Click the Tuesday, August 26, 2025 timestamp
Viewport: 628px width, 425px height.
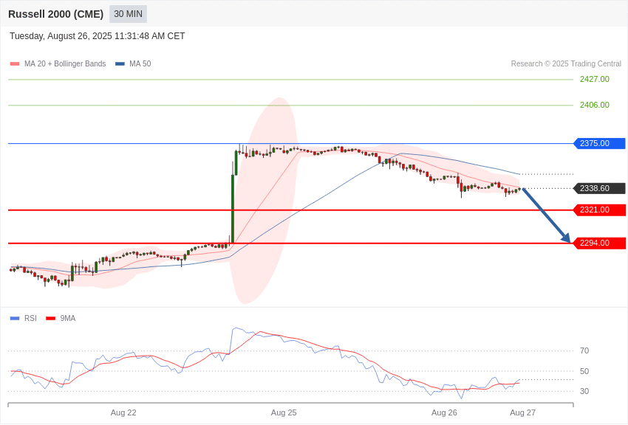pos(98,36)
